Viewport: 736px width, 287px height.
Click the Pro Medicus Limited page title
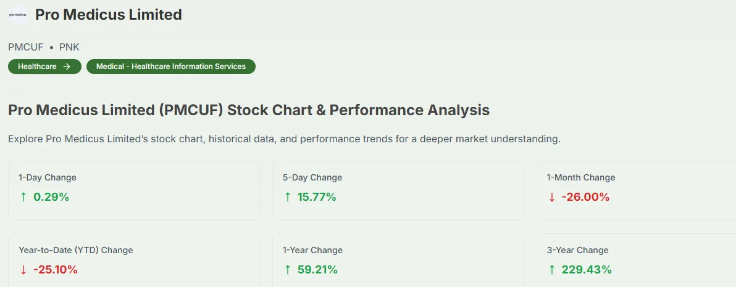coord(109,15)
